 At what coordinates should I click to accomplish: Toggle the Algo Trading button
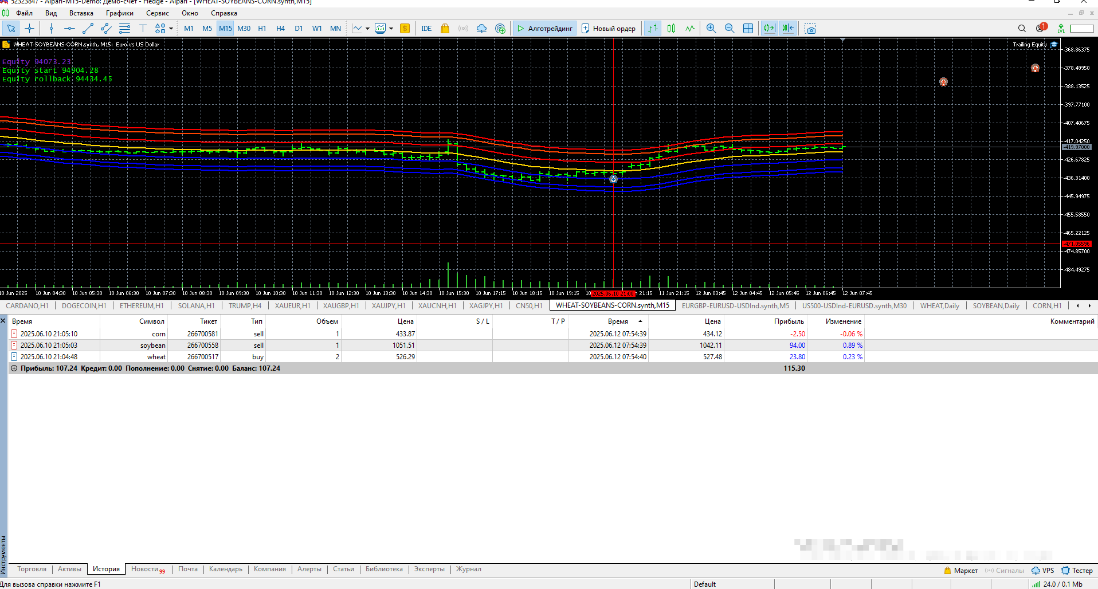click(544, 28)
